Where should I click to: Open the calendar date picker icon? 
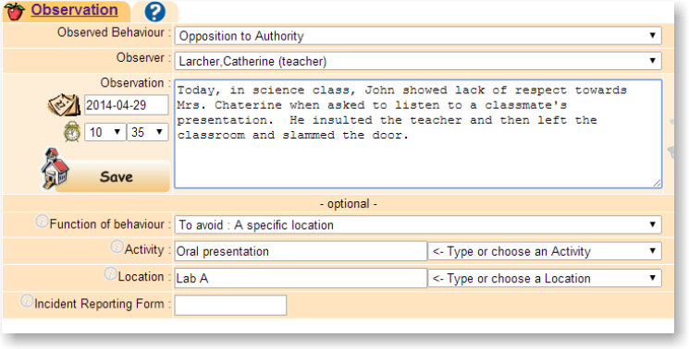point(64,105)
